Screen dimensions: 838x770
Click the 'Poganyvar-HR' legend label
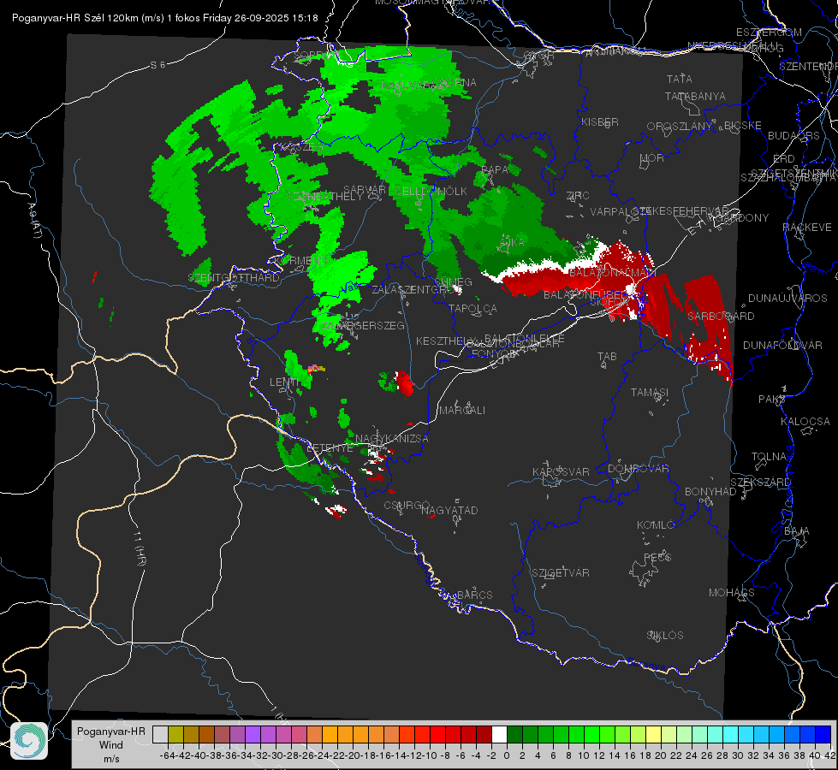[x=111, y=731]
